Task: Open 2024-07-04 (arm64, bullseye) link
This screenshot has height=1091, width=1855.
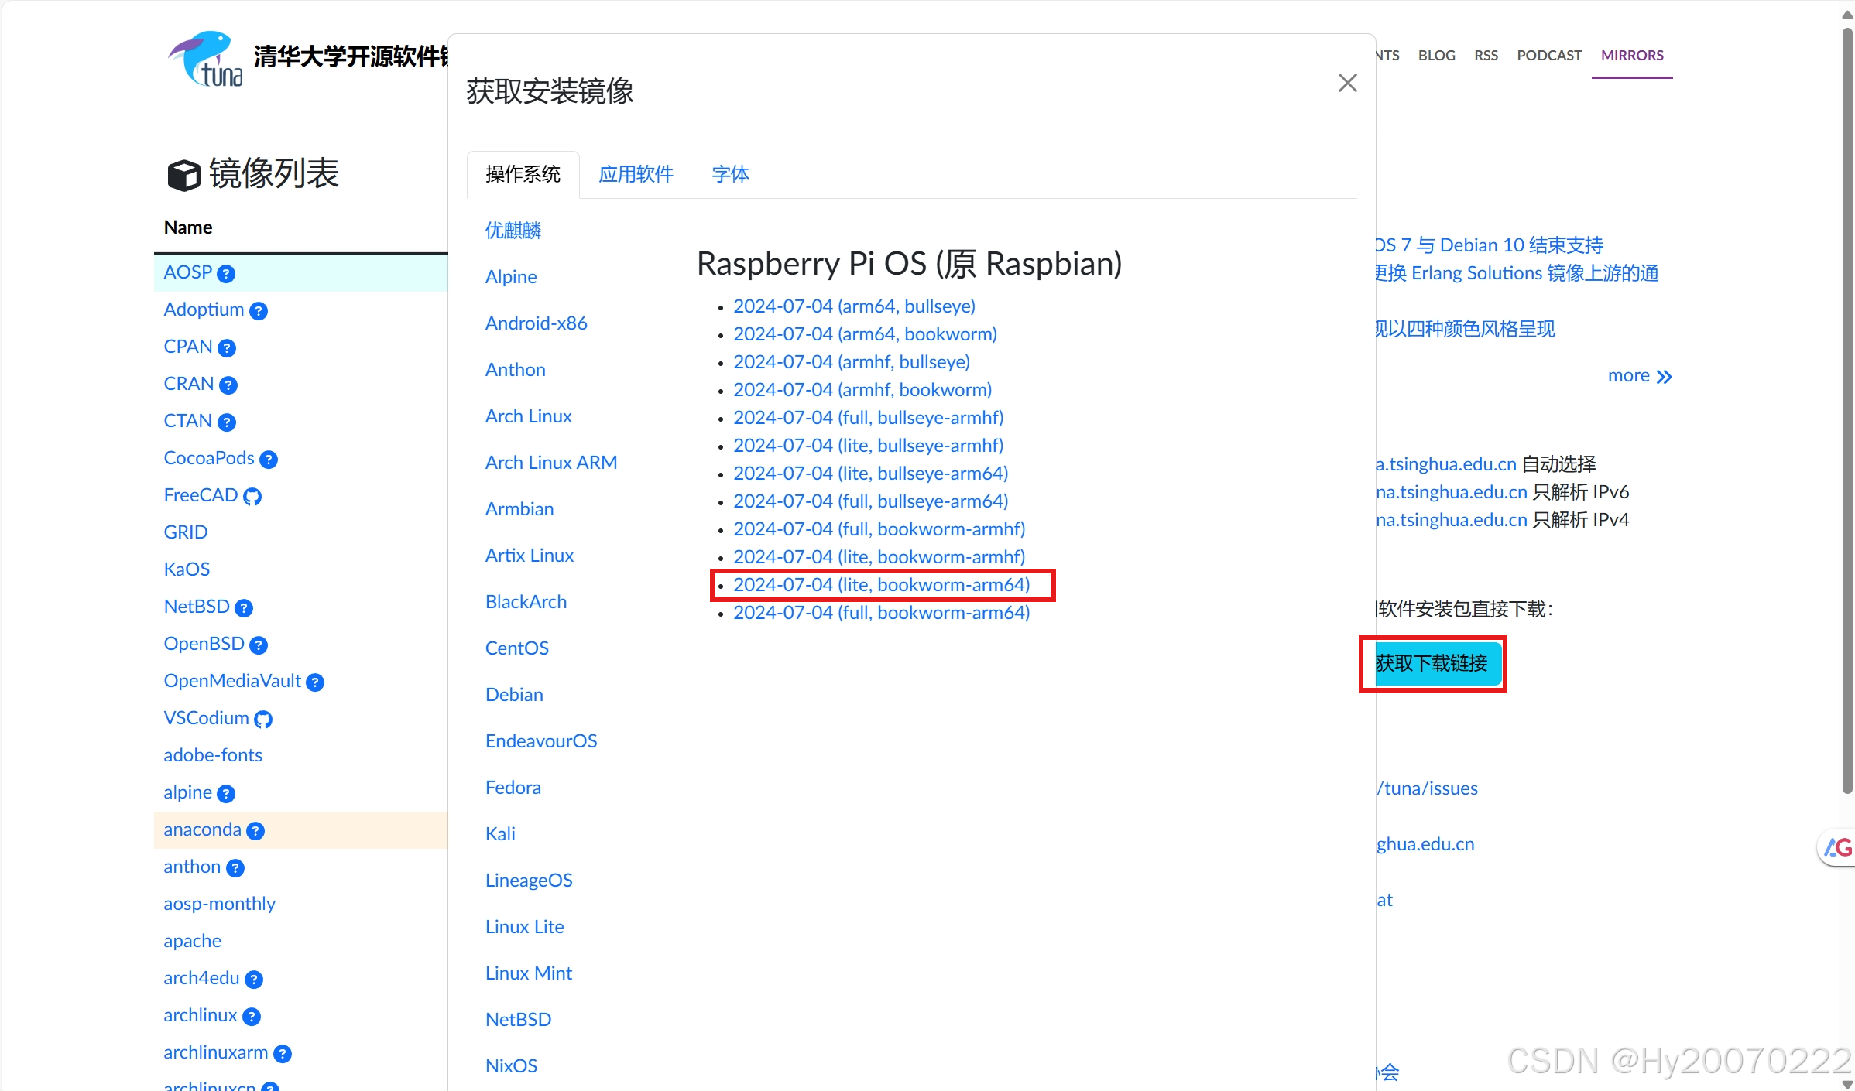Action: coord(854,306)
